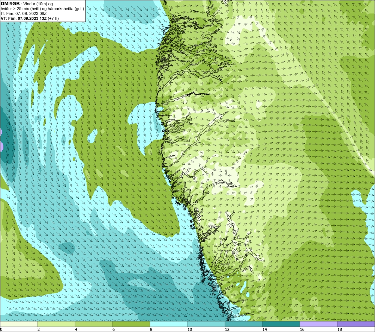The height and width of the screenshot is (332, 375).
Task: Click the 'IT: Fim. 07. 09. 2023 06Z' line
Action: coord(24,13)
